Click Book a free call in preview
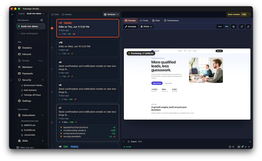The image size is (262, 161). (157, 83)
